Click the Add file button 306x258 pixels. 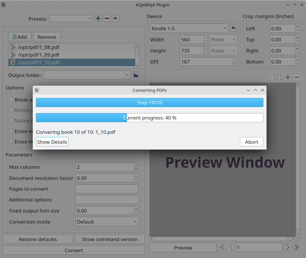tap(20, 37)
